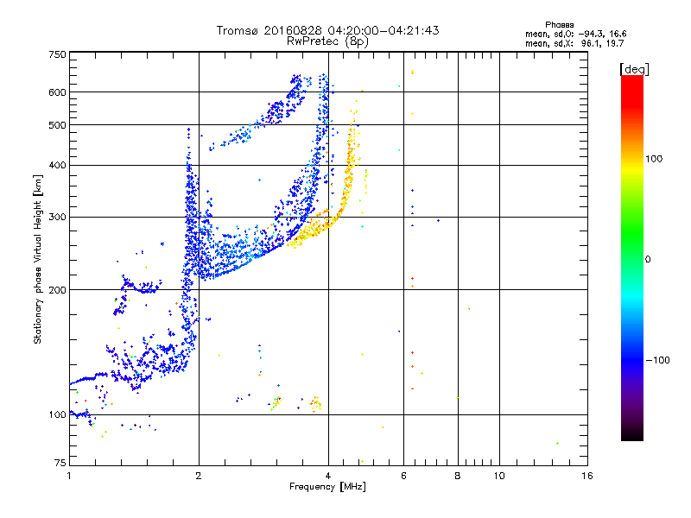
Task: Click the colorbar label '100'
Action: 654,159
